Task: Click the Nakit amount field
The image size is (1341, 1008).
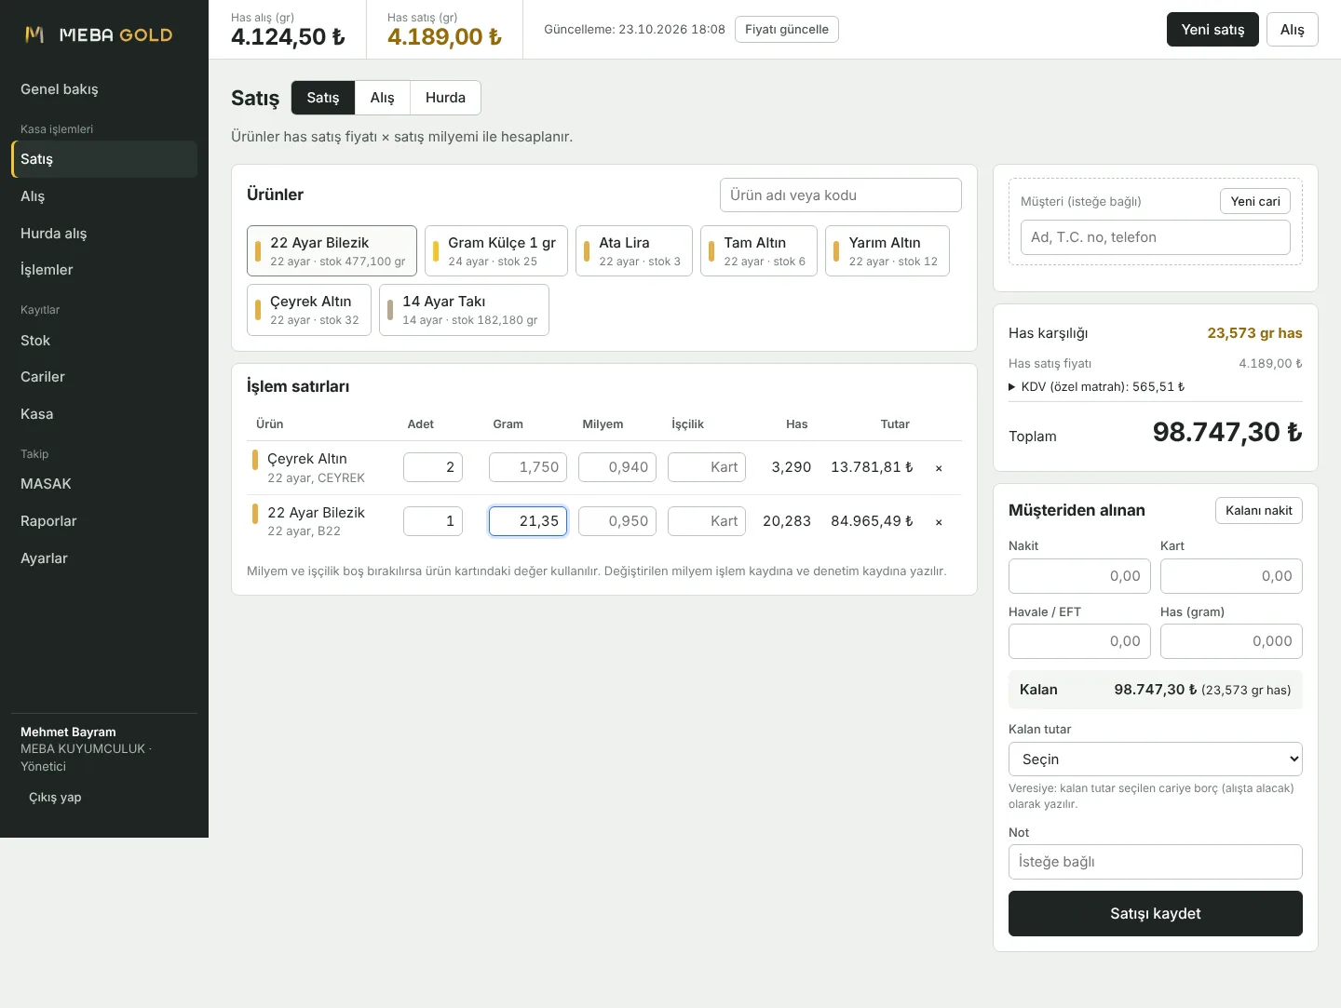Action: tap(1079, 576)
